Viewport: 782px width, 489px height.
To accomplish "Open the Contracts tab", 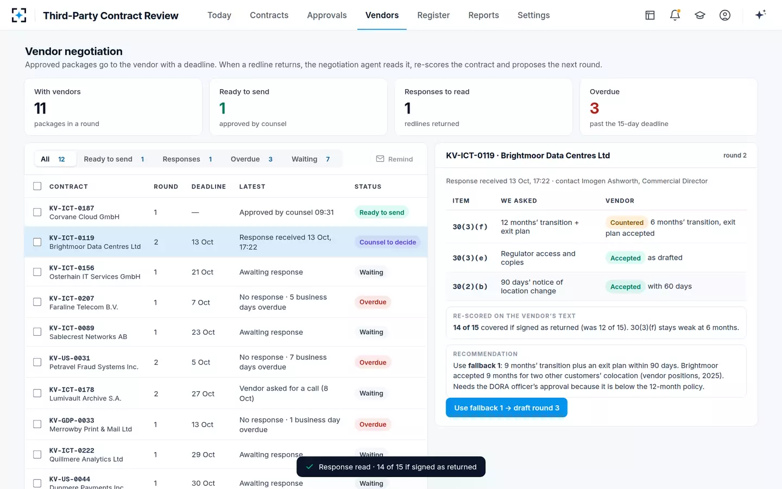I will [x=269, y=15].
